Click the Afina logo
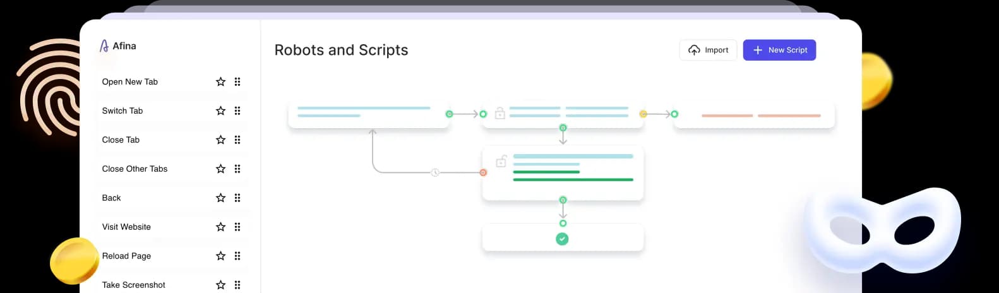This screenshot has height=293, width=999. [x=118, y=46]
